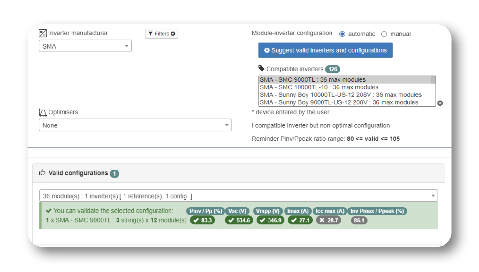Click the Voc 534.6 check badge

coord(239,220)
